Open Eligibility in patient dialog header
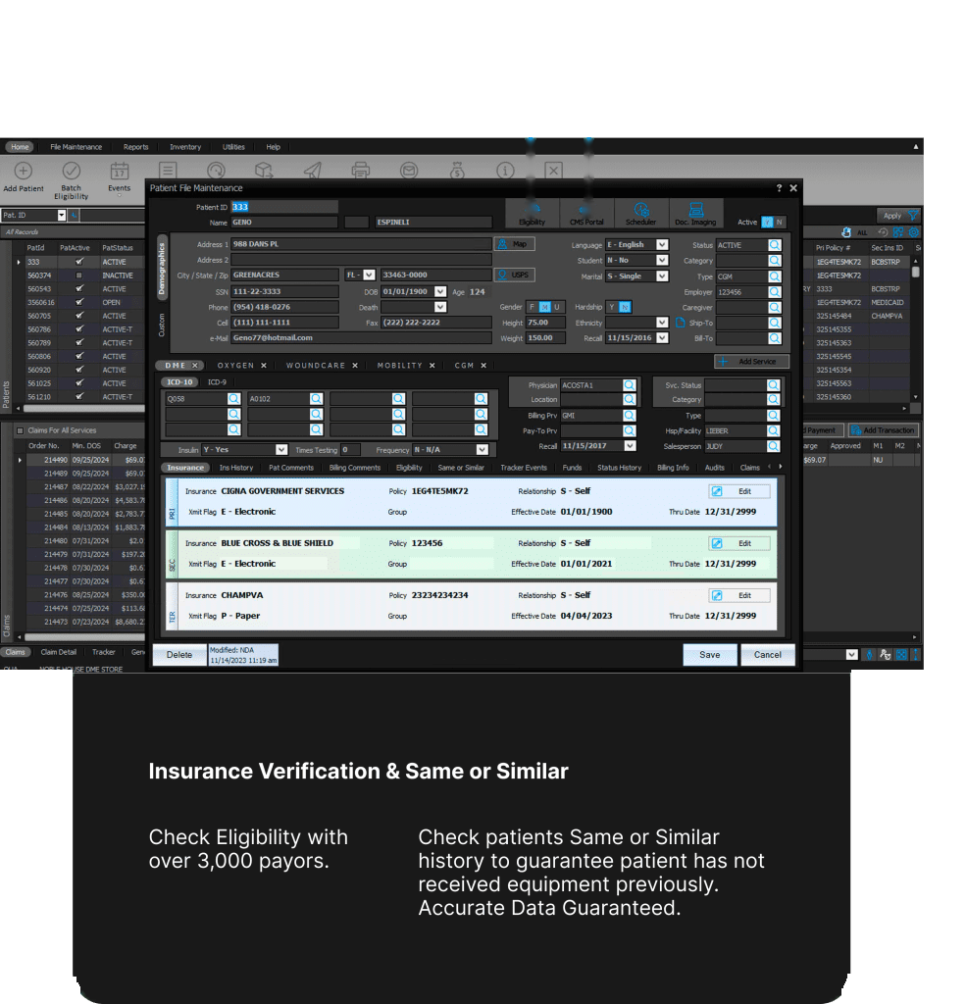966x1004 pixels. pos(533,213)
